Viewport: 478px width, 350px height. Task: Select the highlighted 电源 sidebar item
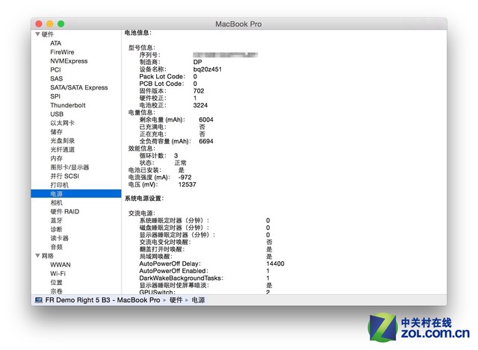(76, 193)
